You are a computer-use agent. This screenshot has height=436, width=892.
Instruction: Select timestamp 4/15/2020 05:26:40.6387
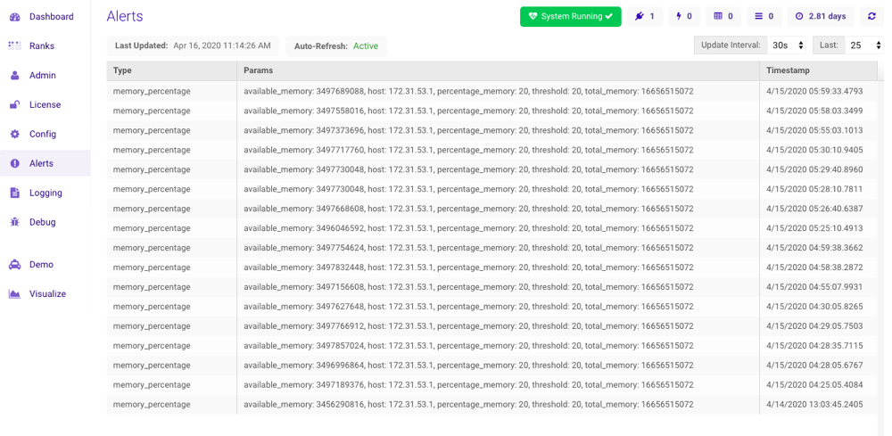point(814,209)
